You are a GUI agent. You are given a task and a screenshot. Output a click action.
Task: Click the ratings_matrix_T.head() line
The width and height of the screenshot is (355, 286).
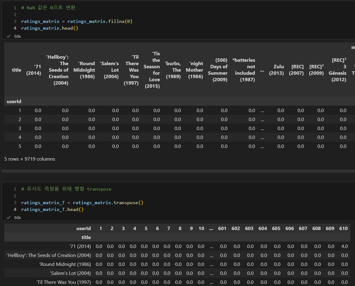pos(52,209)
